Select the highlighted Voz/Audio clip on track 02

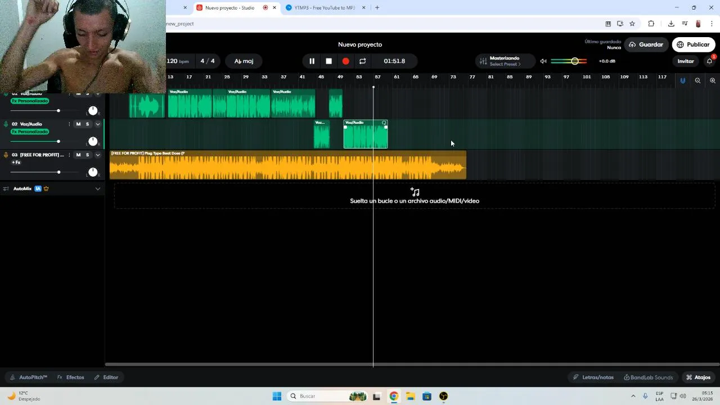click(366, 134)
